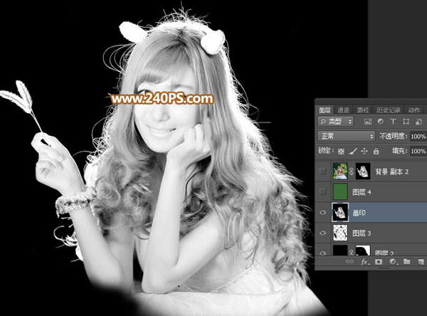Filter layers by type (T) icon

393,122
